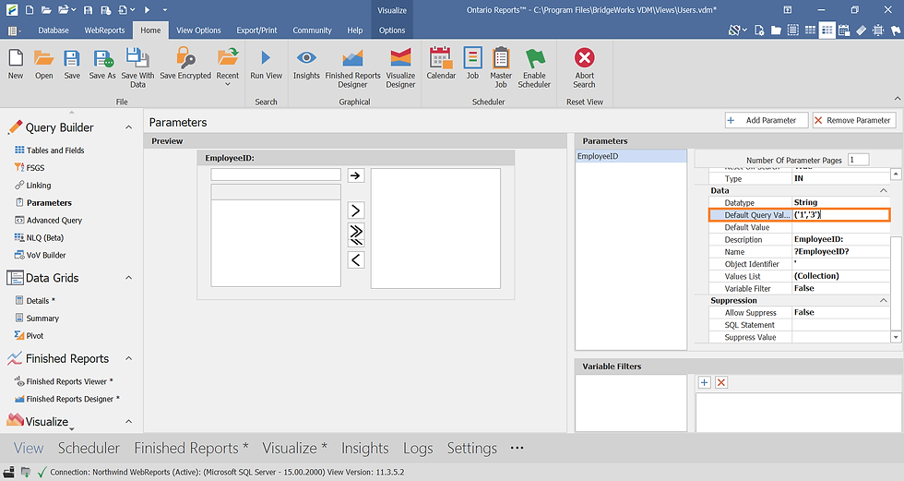Click the Remove Parameter button
This screenshot has width=904, height=481.
tap(854, 120)
